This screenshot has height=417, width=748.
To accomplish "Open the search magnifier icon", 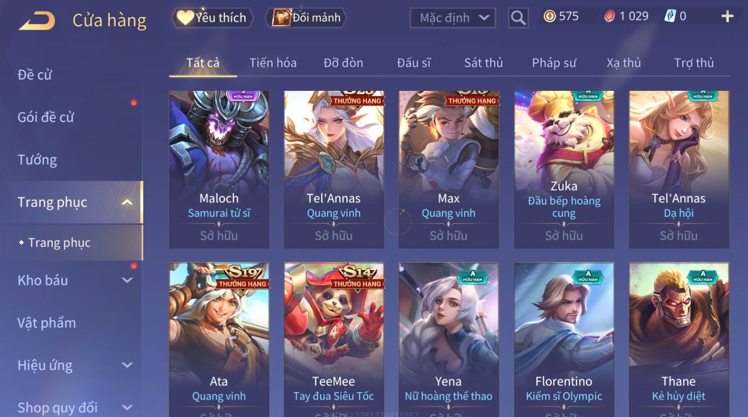I will point(518,18).
